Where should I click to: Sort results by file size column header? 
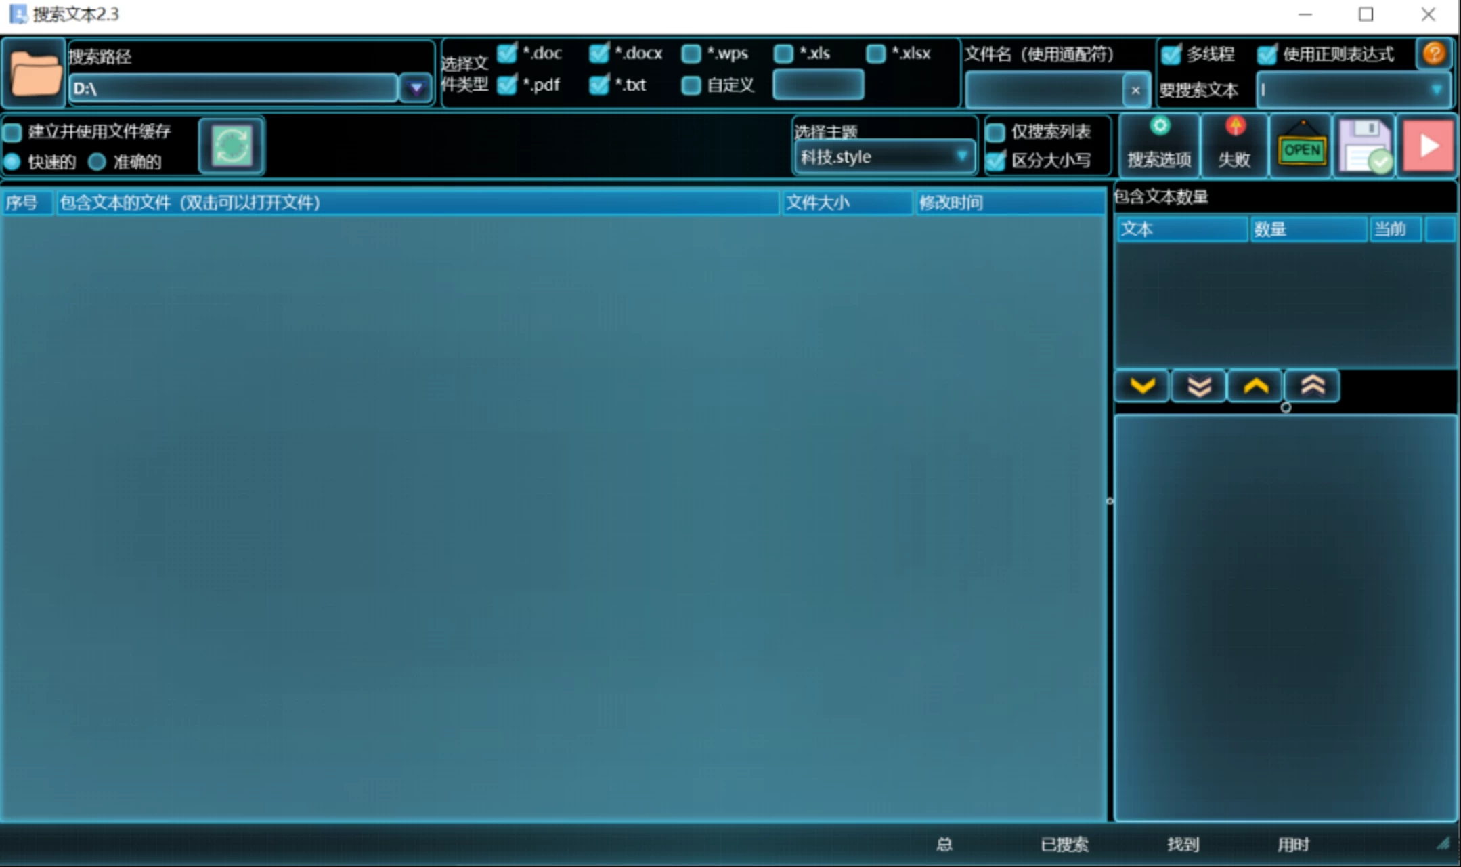pyautogui.click(x=846, y=203)
